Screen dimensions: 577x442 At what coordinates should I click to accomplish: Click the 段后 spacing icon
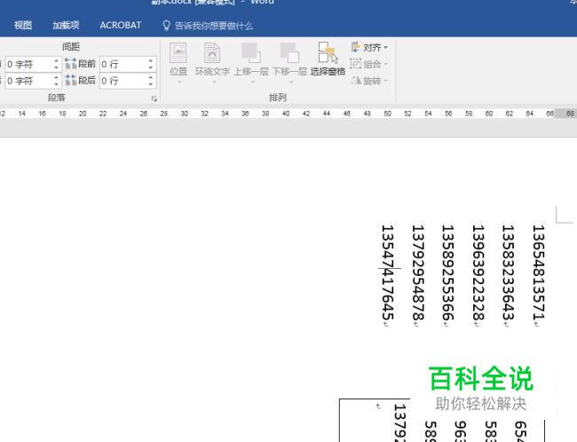[71, 80]
